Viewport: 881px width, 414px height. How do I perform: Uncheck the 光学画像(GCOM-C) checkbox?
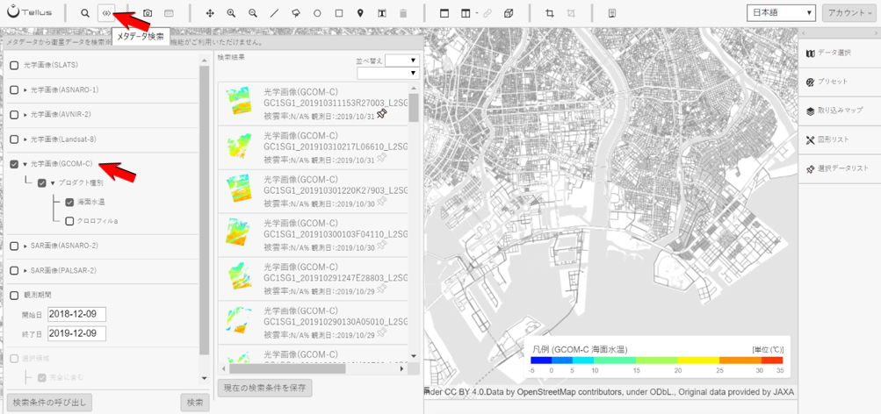(x=15, y=164)
